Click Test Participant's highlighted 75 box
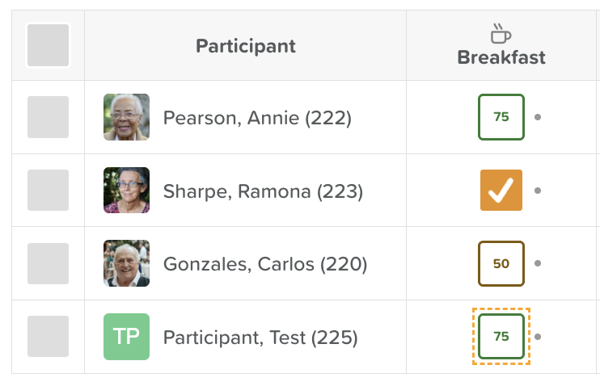This screenshot has width=600, height=386. (501, 336)
